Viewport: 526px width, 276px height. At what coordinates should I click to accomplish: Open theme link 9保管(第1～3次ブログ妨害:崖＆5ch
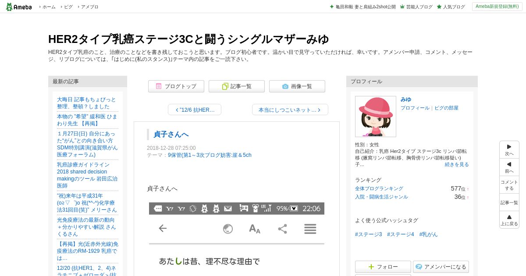pos(210,155)
